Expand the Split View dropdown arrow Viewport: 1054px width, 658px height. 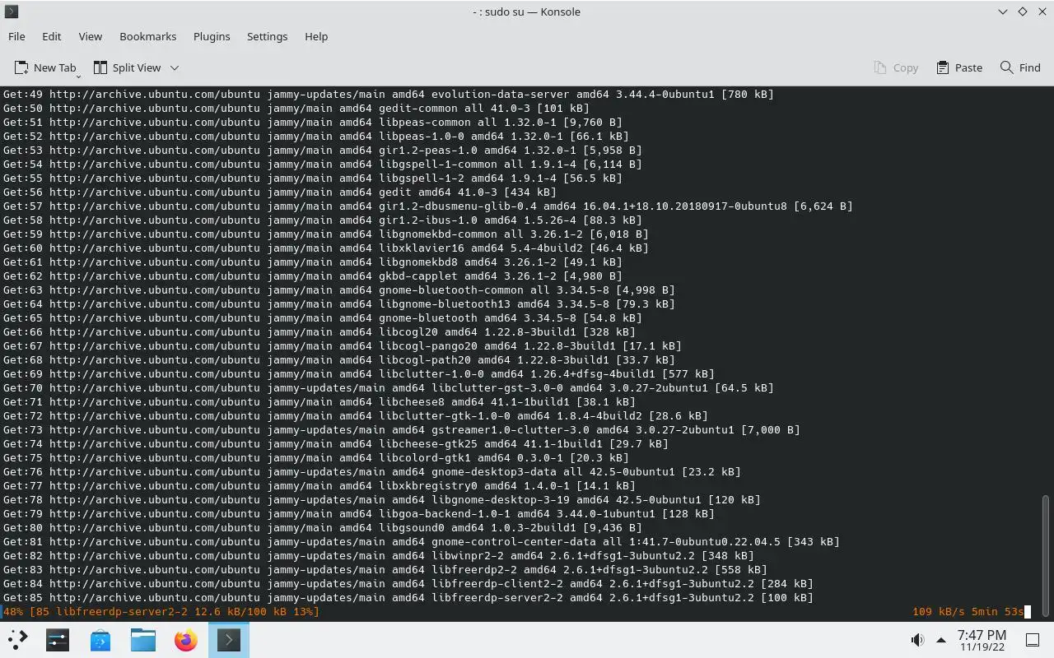click(175, 67)
